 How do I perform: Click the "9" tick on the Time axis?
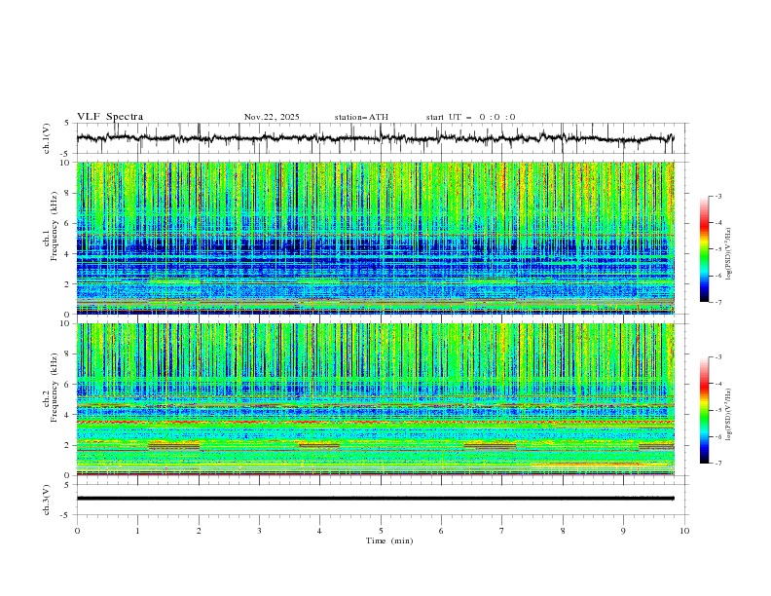tap(623, 531)
